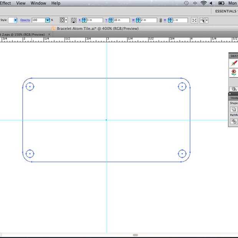Open the swatch libraries menu icon
Image resolution: width=238 pixels, height=238 pixels.
(x=234, y=89)
